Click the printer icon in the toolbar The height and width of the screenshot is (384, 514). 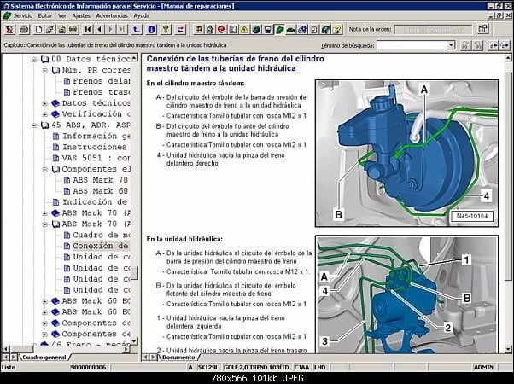pyautogui.click(x=24, y=30)
